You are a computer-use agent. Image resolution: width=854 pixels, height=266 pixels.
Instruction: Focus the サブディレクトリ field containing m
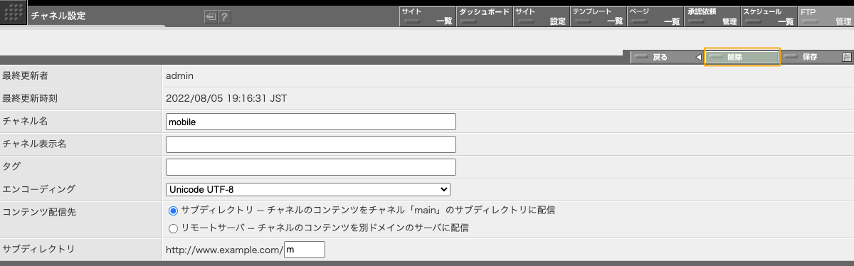tap(305, 250)
